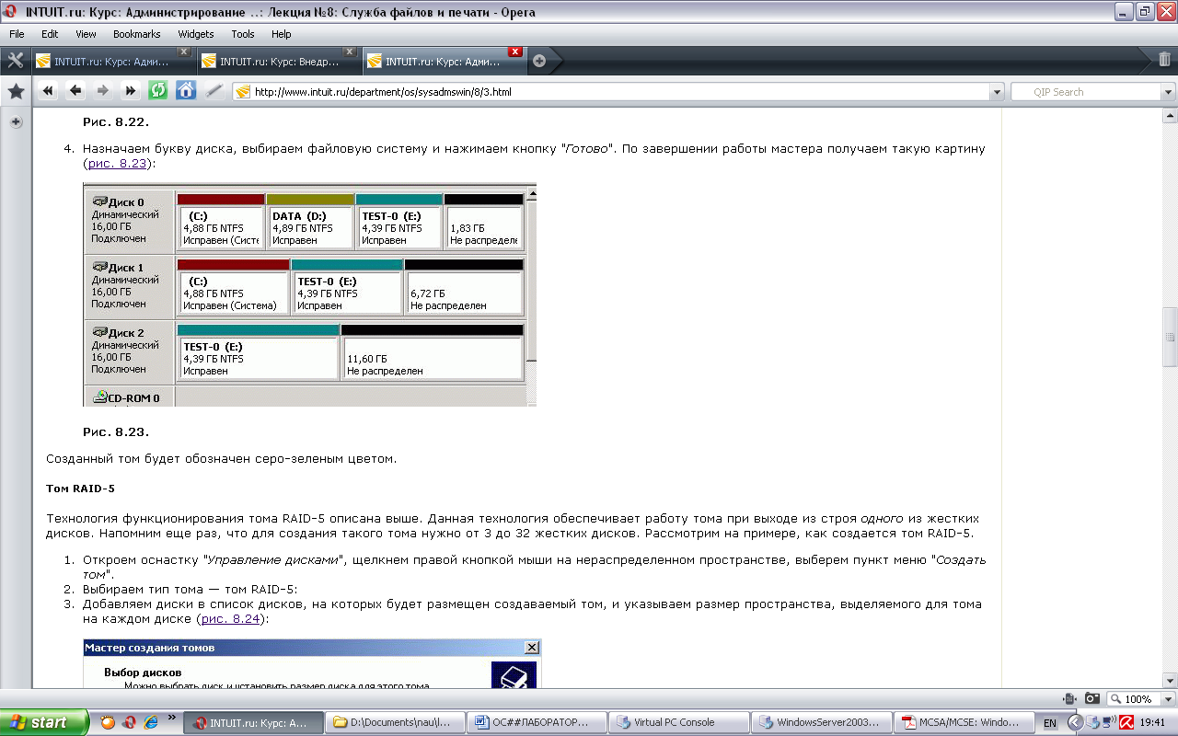The height and width of the screenshot is (736, 1178).
Task: Close the first INTUIT.ru tab
Action: pyautogui.click(x=184, y=52)
